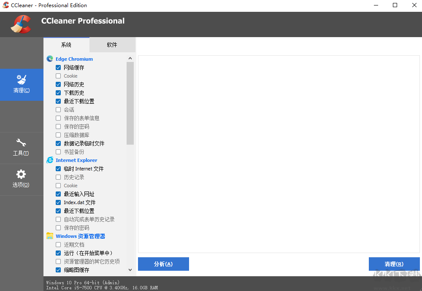Screen dimensions: 422x291
Task: Select the 系统 tab
Action: point(66,44)
